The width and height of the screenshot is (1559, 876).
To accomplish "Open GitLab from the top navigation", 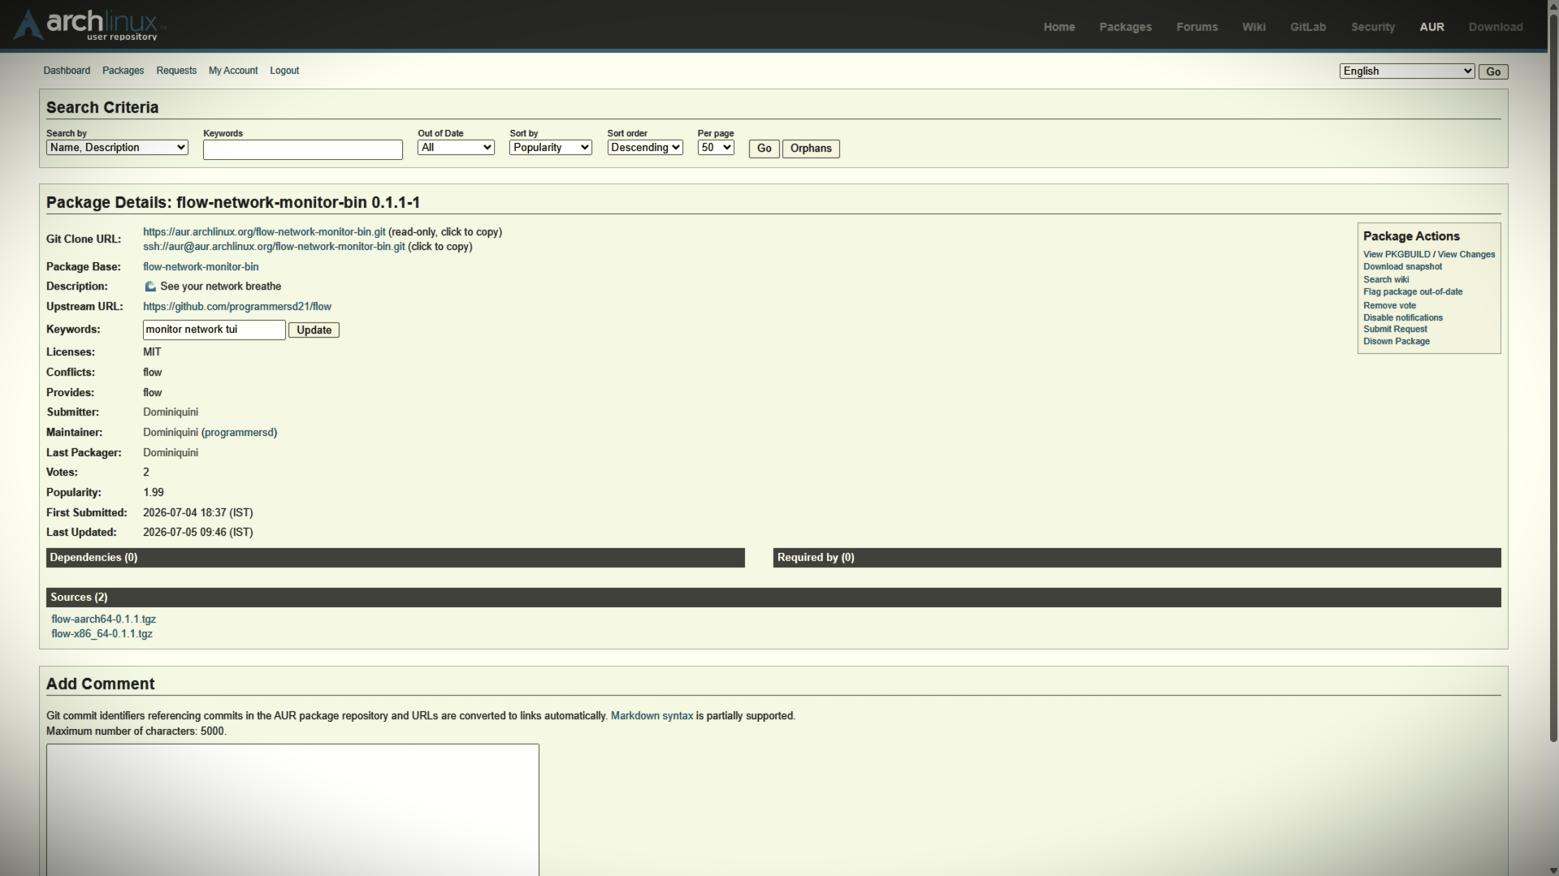I will point(1308,27).
